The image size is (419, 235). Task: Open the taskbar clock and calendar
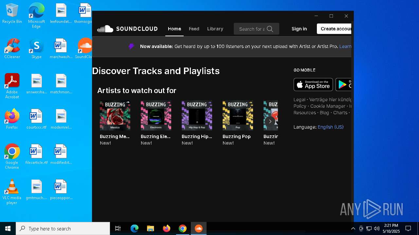pyautogui.click(x=391, y=228)
